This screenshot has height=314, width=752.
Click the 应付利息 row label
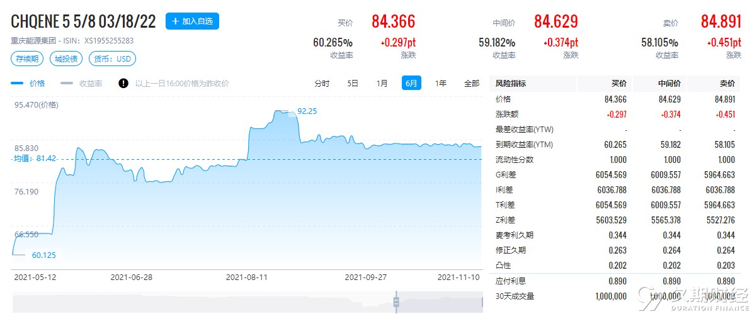[x=511, y=281]
